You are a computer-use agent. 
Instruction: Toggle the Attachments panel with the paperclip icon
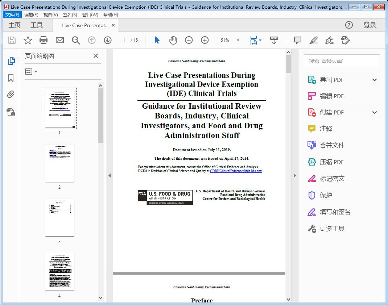11,95
